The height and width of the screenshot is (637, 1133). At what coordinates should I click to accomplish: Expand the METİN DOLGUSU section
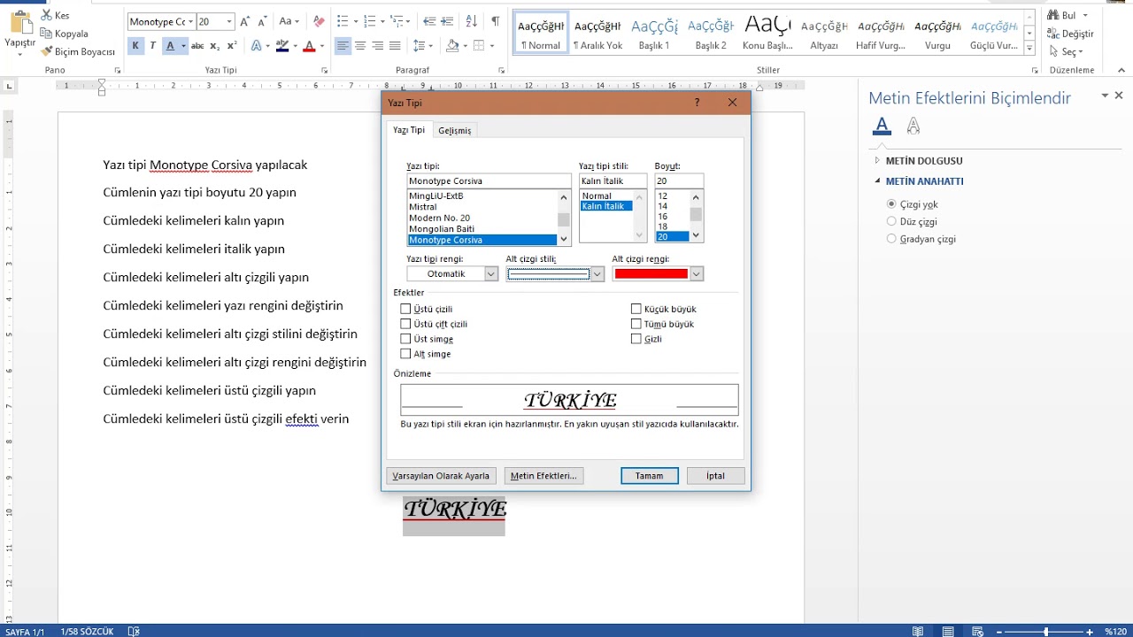[x=877, y=161]
